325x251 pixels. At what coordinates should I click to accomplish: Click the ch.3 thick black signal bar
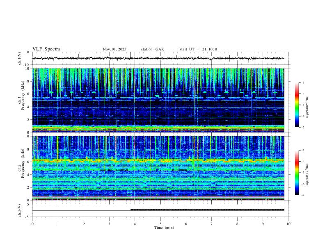[207, 210]
